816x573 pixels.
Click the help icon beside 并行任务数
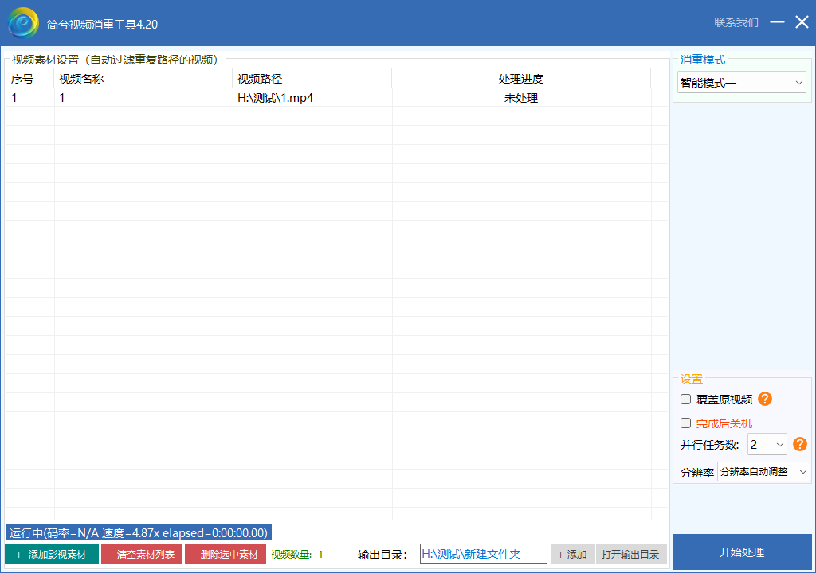[800, 444]
